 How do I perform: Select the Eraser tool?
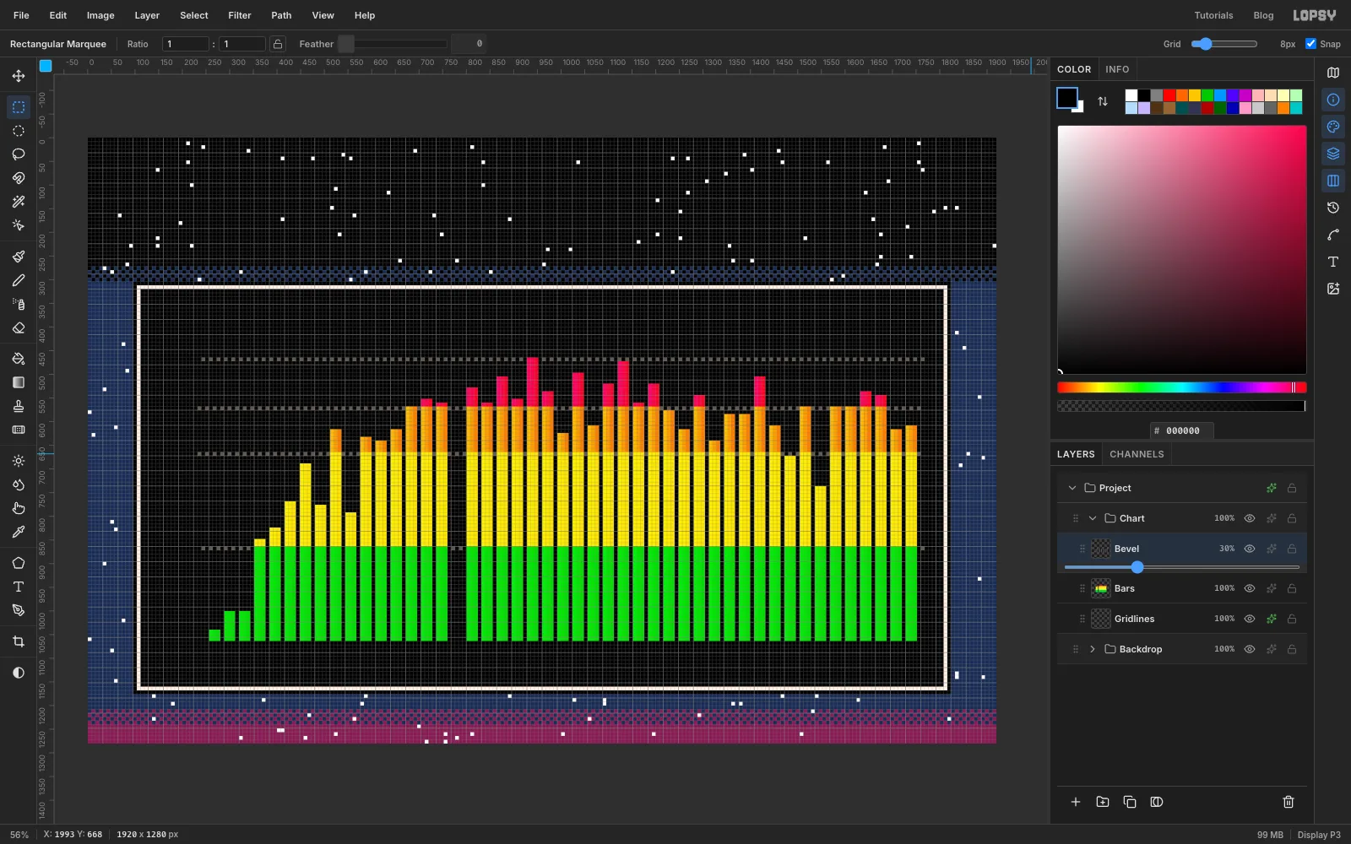click(x=18, y=327)
